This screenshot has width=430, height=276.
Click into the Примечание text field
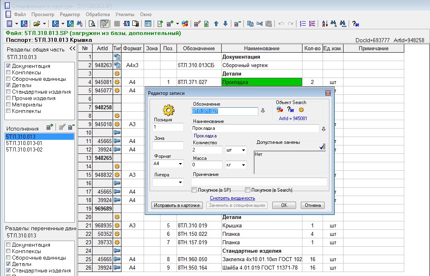pos(259,182)
